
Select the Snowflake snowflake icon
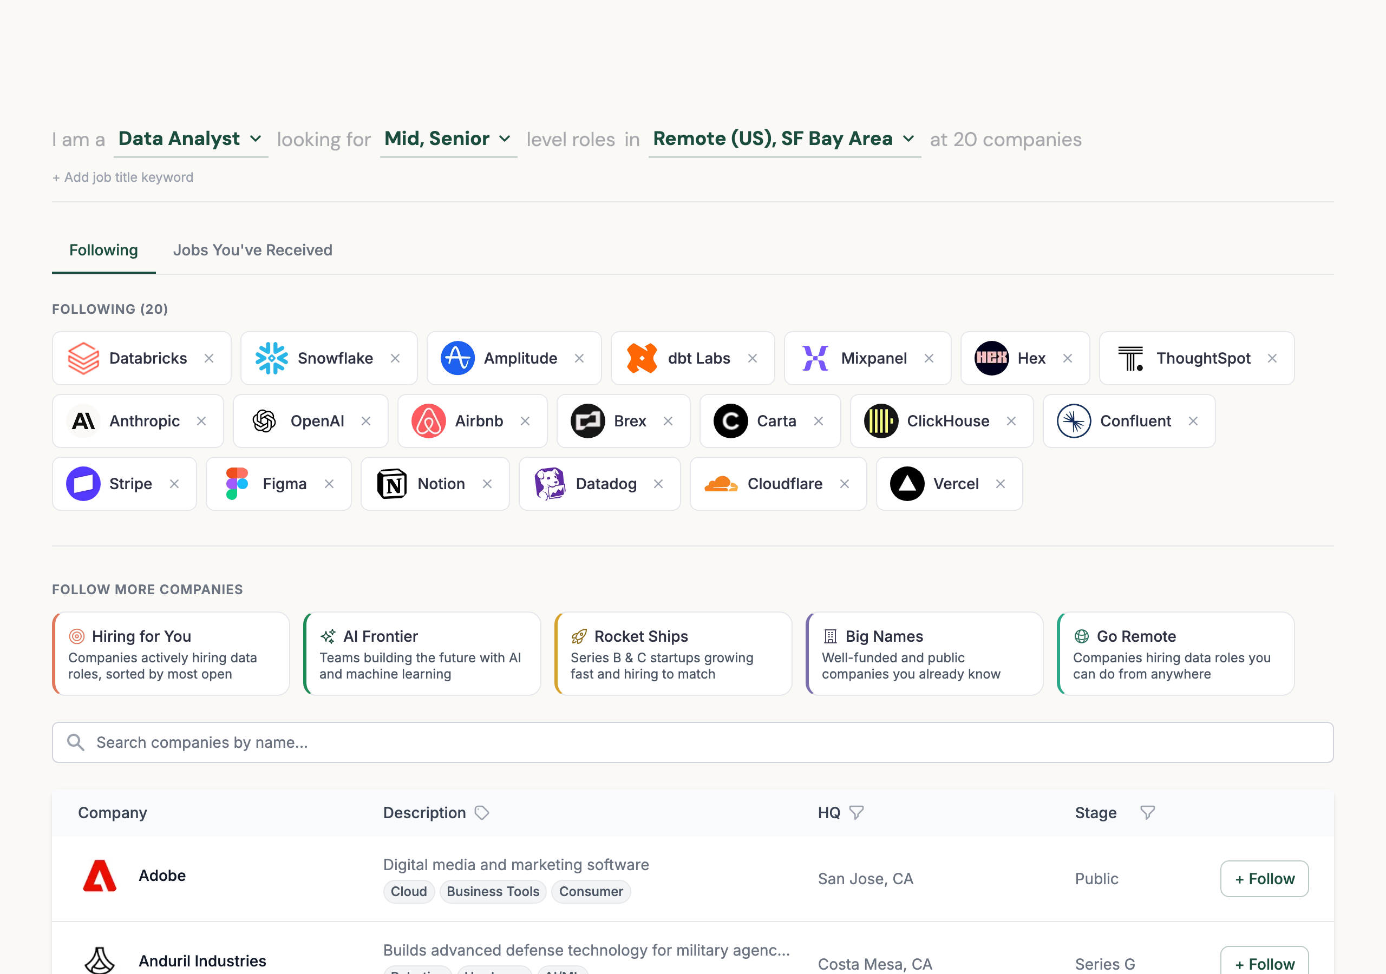pyautogui.click(x=272, y=358)
